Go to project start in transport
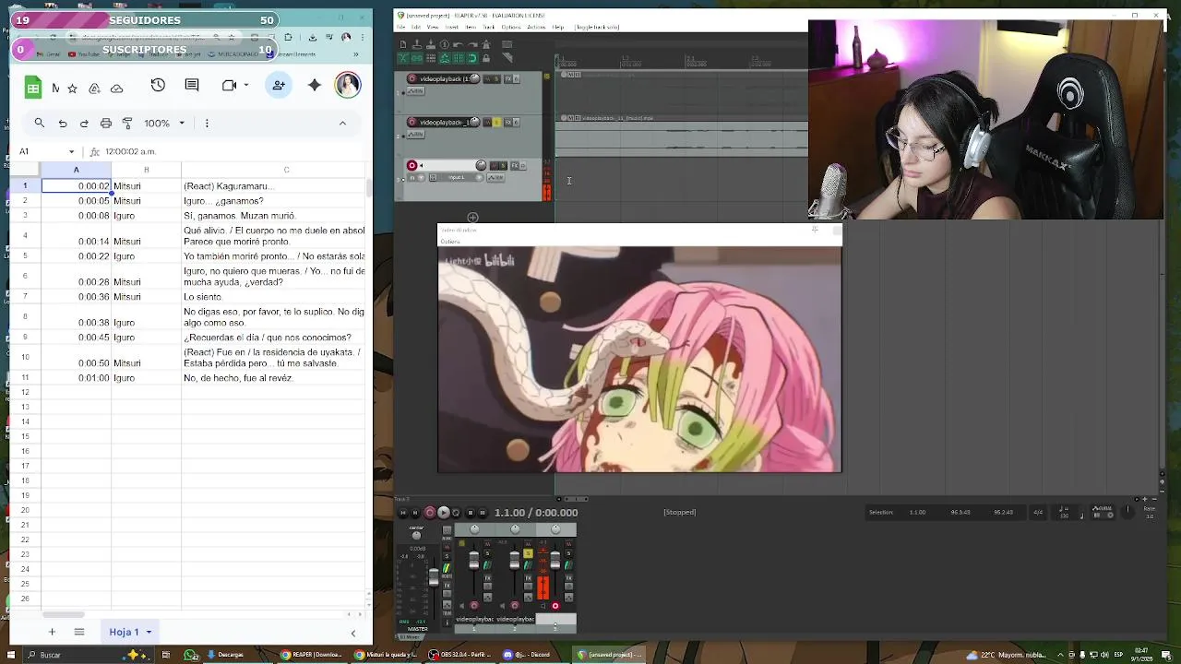Viewport: 1181px width, 664px height. pos(403,513)
